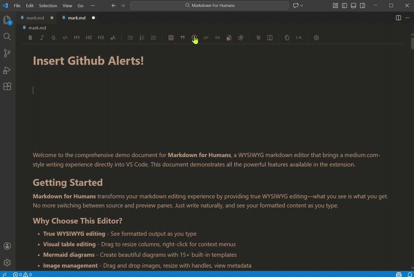
Task: Open the document outline view
Action: [x=258, y=38]
